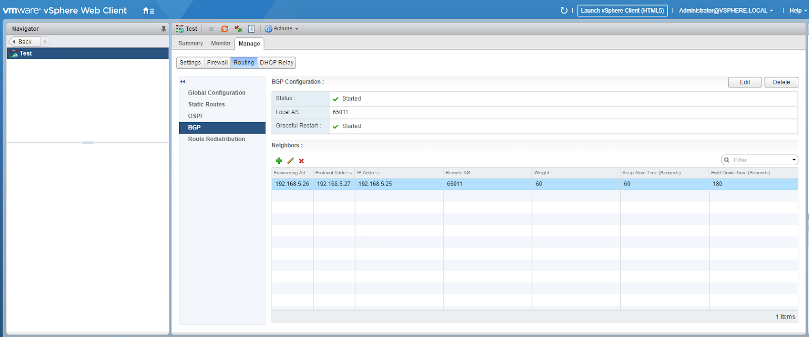
Task: Refresh the page via top bar icon
Action: coord(564,11)
